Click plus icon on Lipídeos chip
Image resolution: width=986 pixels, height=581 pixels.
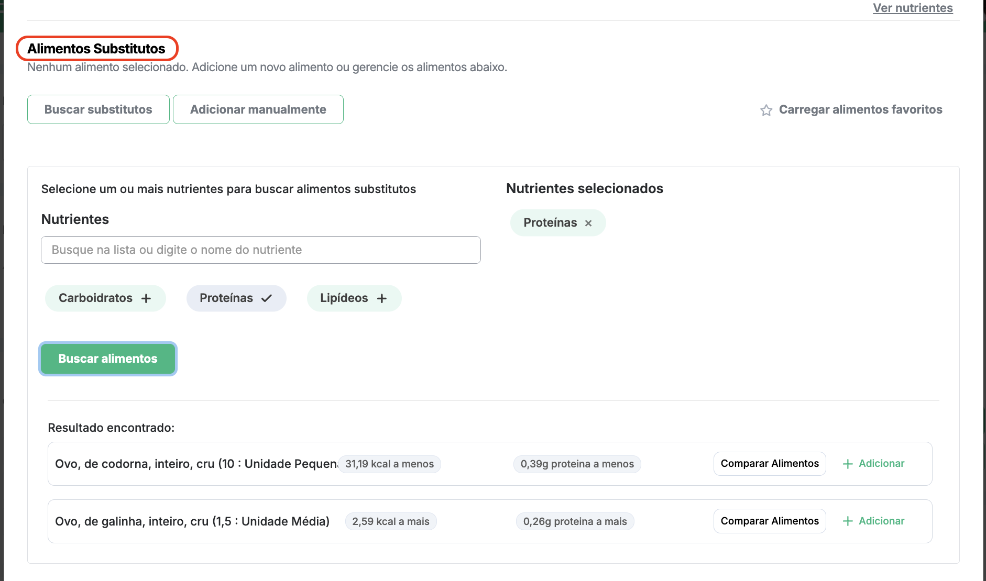coord(382,298)
